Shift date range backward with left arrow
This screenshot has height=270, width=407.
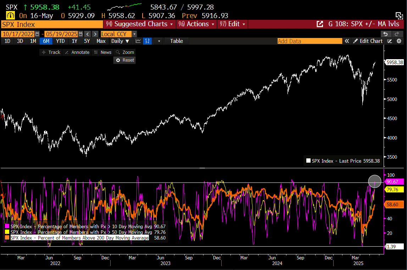click(88, 34)
